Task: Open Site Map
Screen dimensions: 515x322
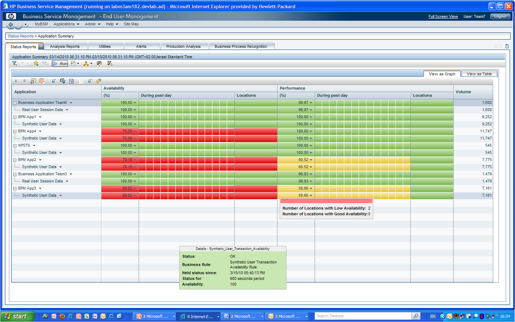Action: [131, 24]
